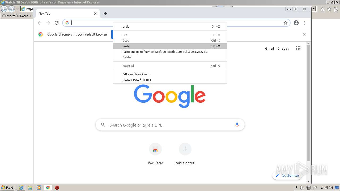Click the Customize button
Image resolution: width=340 pixels, height=191 pixels.
pos(287,175)
